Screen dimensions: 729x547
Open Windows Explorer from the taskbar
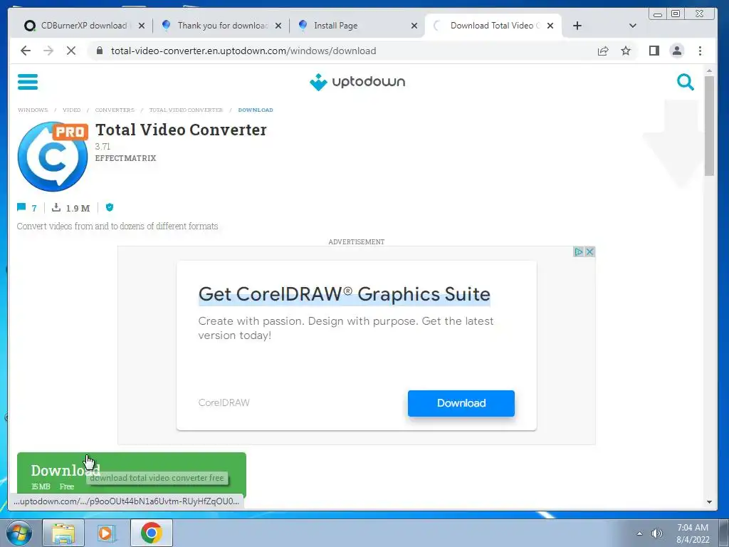pos(63,533)
